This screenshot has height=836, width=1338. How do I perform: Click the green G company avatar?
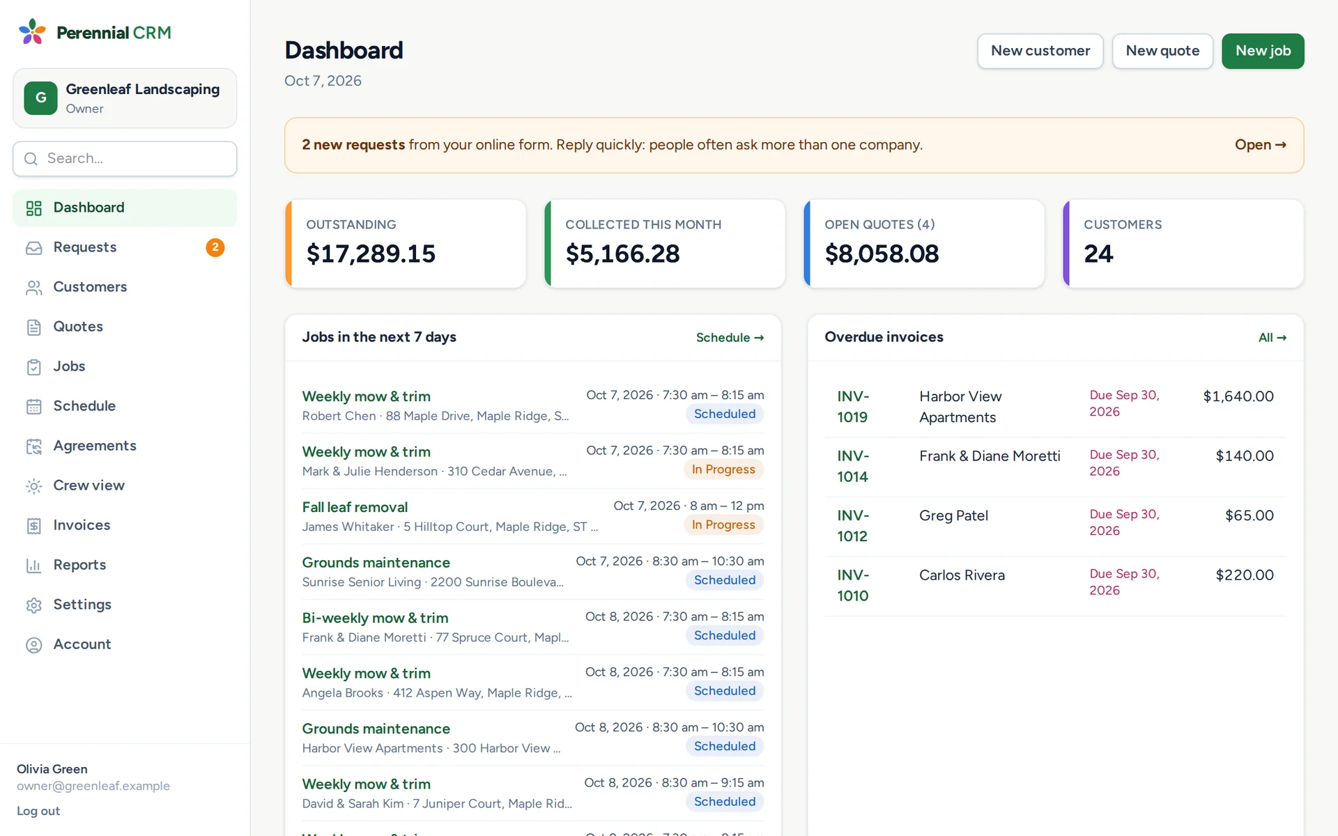(41, 98)
